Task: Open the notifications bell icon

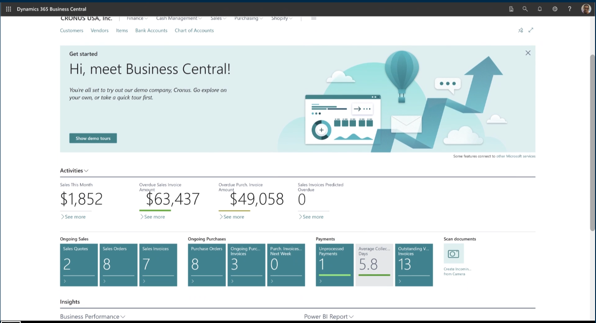Action: (540, 9)
